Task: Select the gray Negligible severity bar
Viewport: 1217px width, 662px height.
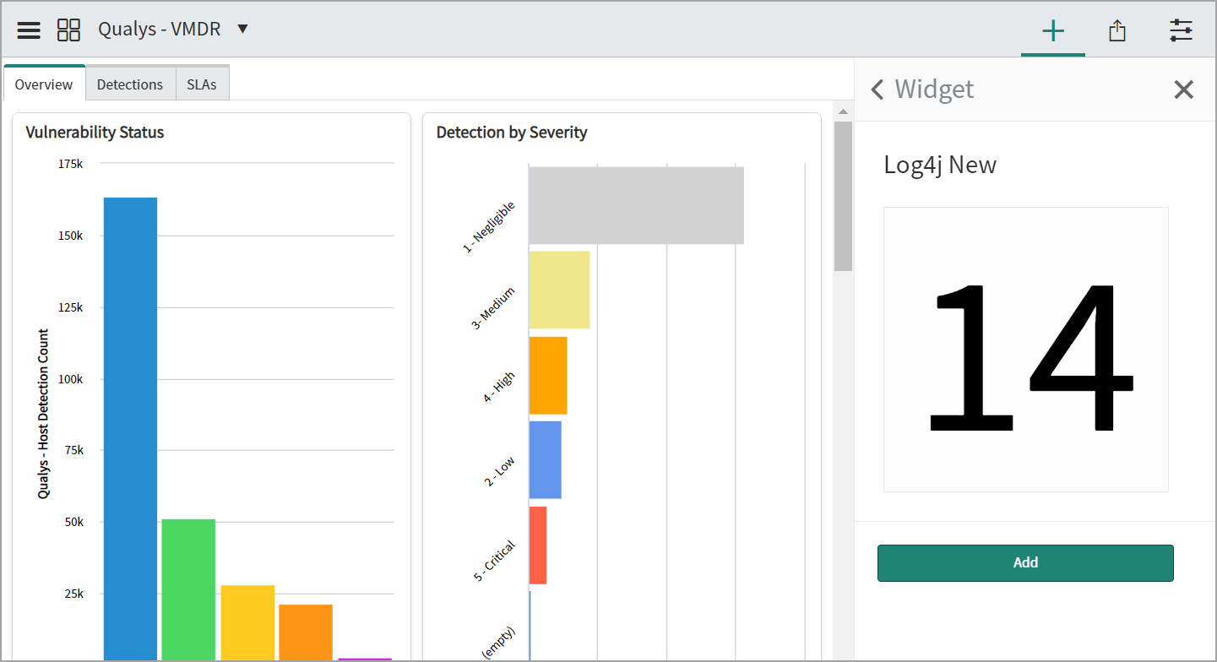Action: pyautogui.click(x=636, y=205)
